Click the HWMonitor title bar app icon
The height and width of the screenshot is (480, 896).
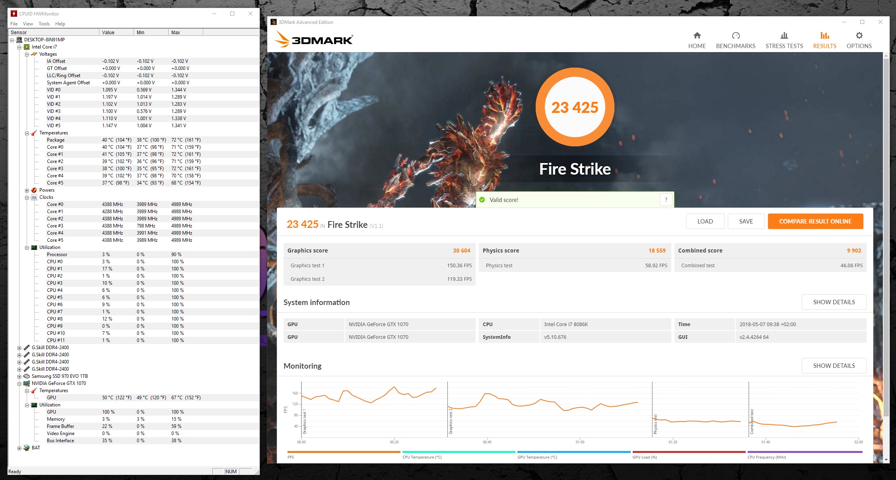14,14
